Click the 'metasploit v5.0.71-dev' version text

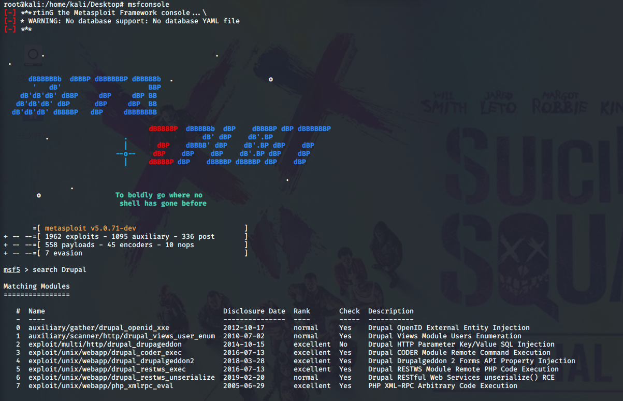point(91,228)
